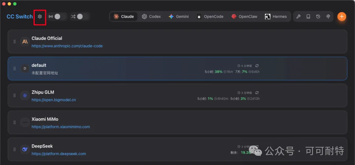
Task: Click the default 38% five-hour usage
Action: pyautogui.click(x=219, y=72)
